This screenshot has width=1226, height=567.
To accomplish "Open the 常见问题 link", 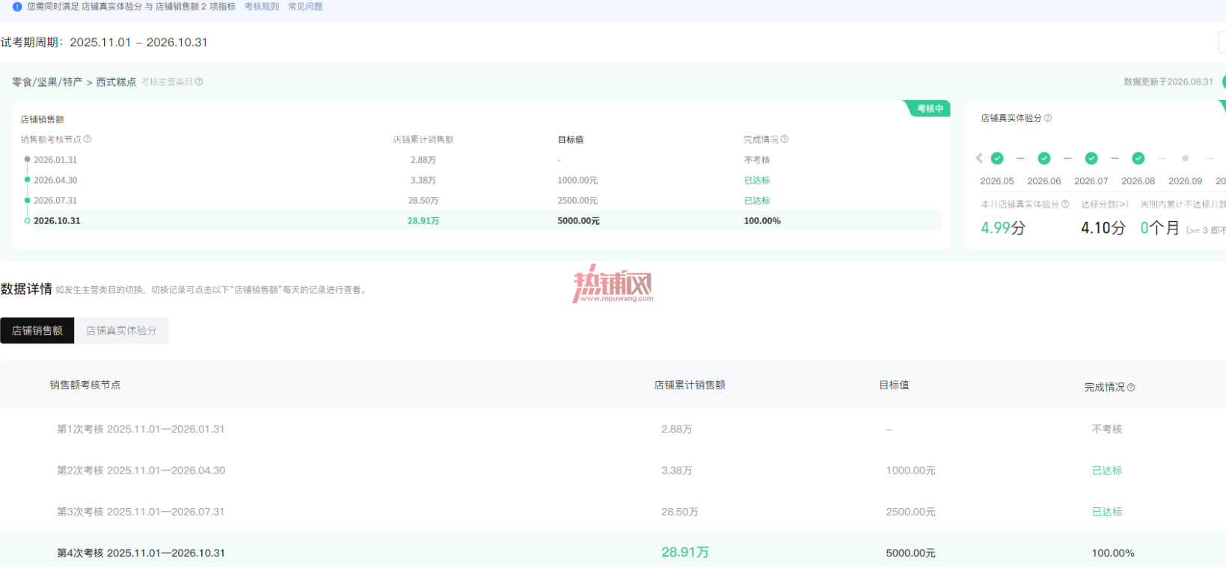I will pyautogui.click(x=305, y=7).
